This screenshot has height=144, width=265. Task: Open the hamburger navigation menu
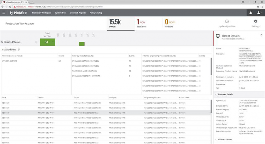(4, 13)
